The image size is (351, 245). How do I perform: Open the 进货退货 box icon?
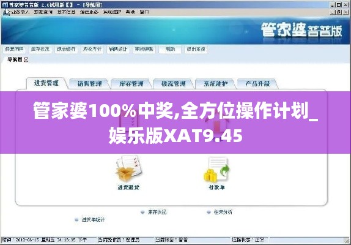[129, 168]
